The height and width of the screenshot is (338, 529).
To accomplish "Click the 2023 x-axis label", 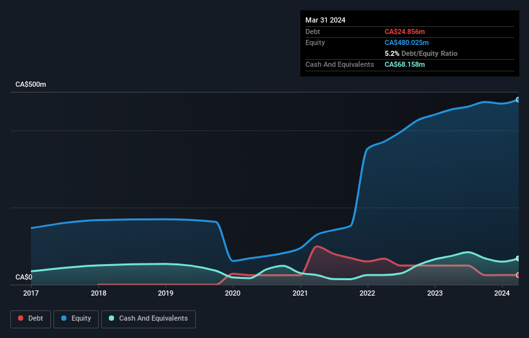I will pos(435,293).
